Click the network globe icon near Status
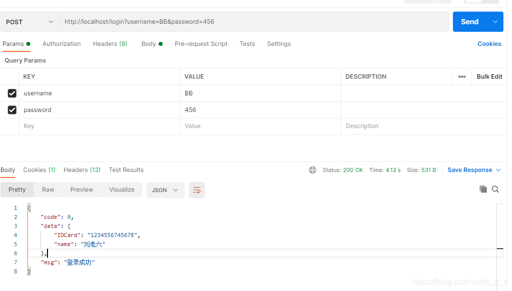512x291 pixels. point(313,170)
